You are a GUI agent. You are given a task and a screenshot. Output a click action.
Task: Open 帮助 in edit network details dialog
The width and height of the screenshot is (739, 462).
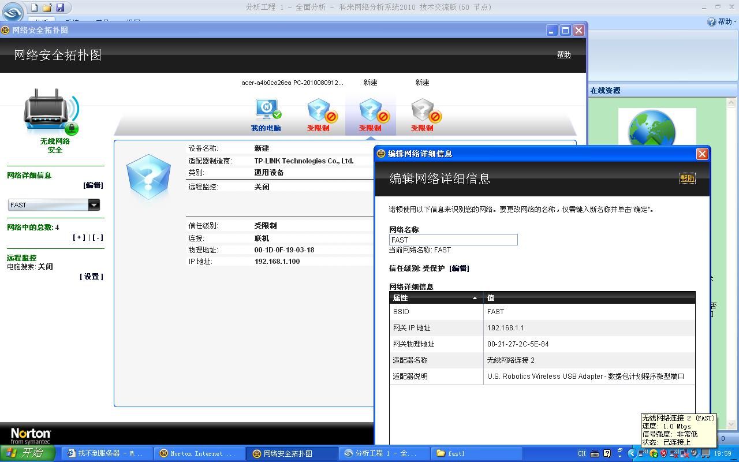coord(687,178)
